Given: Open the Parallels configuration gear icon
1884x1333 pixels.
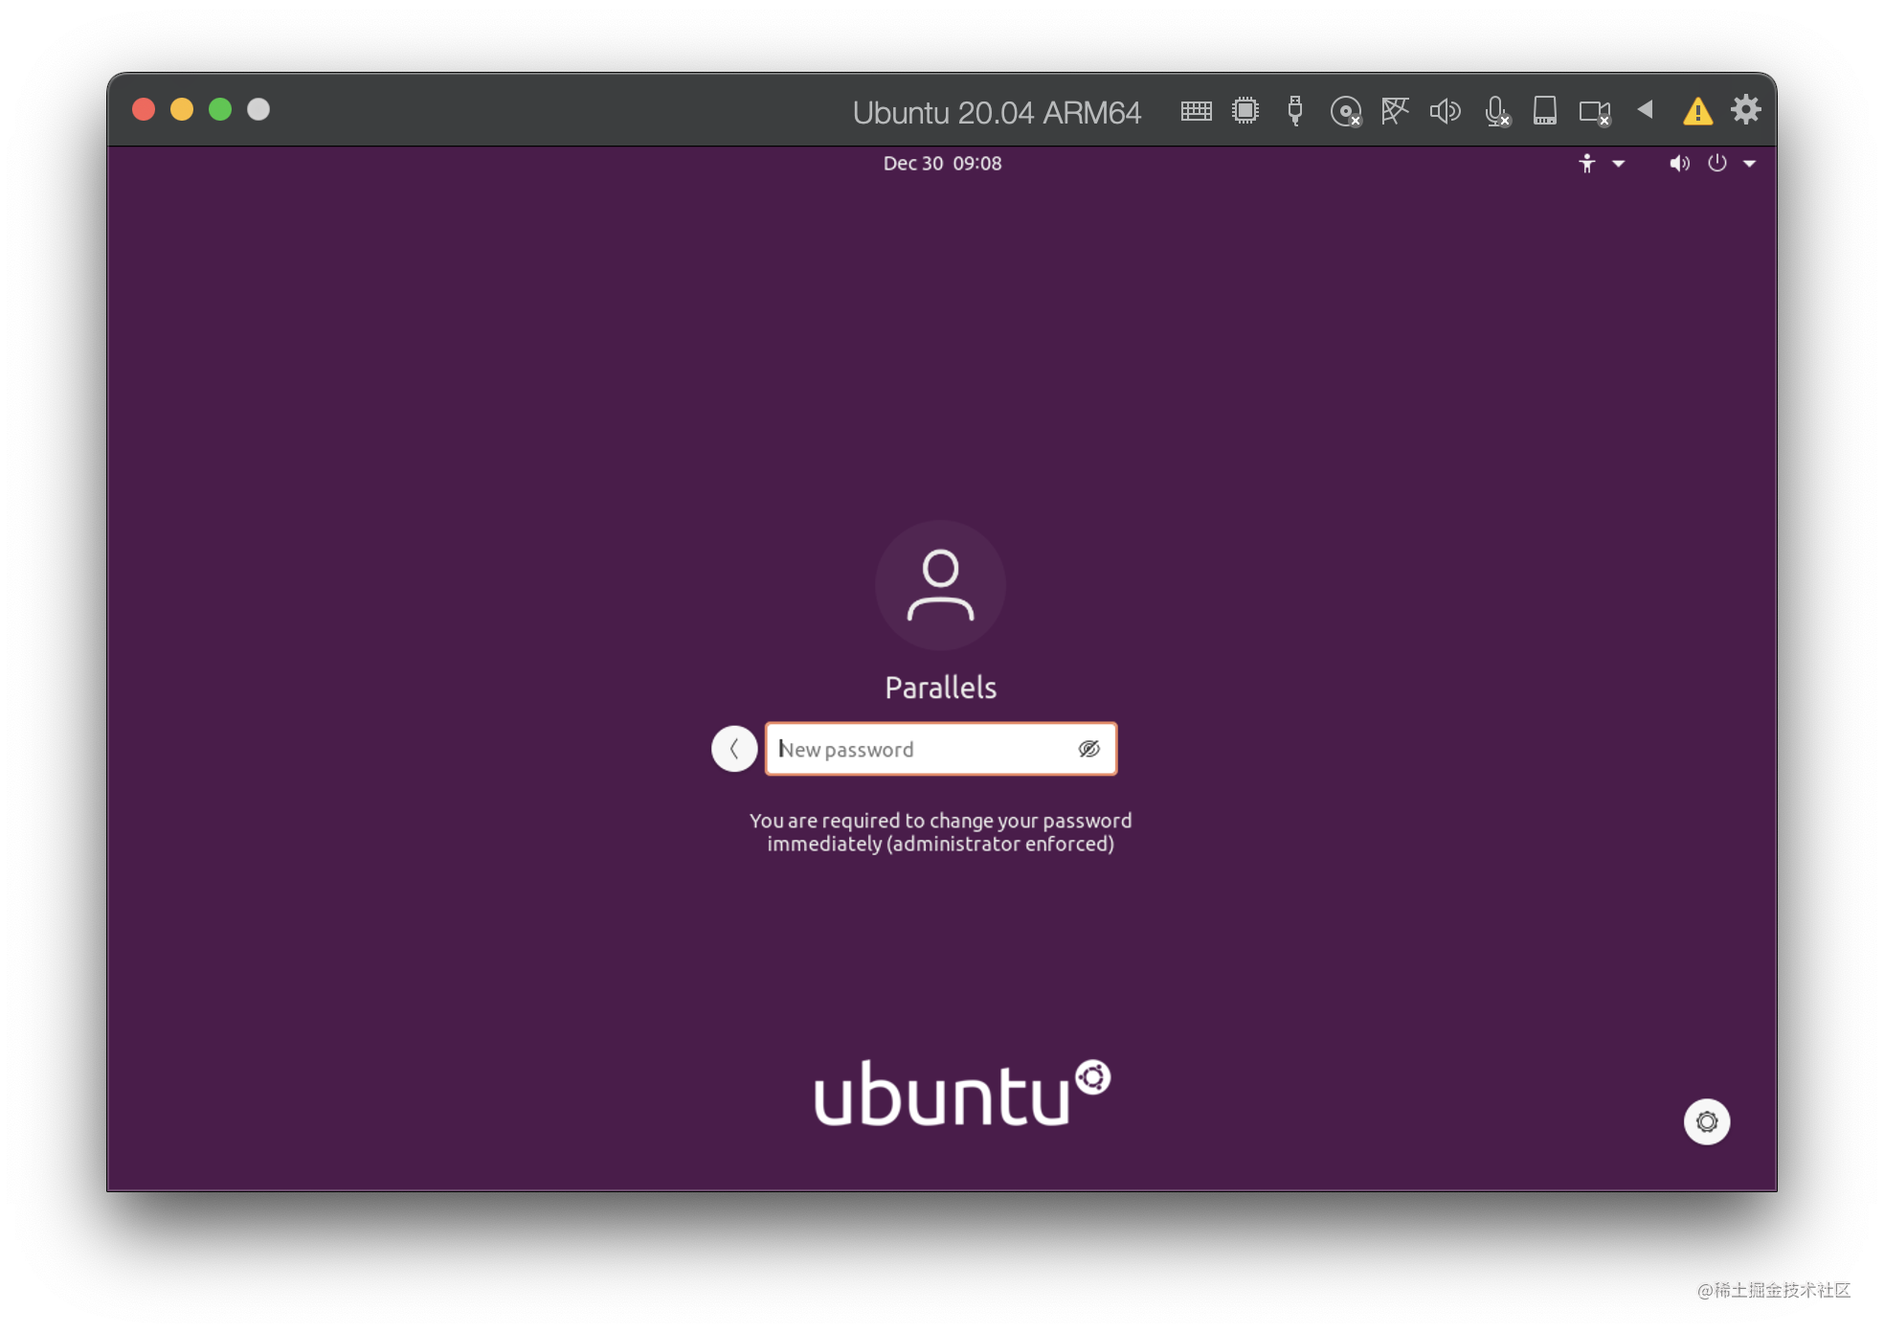Looking at the screenshot, I should [x=1746, y=109].
